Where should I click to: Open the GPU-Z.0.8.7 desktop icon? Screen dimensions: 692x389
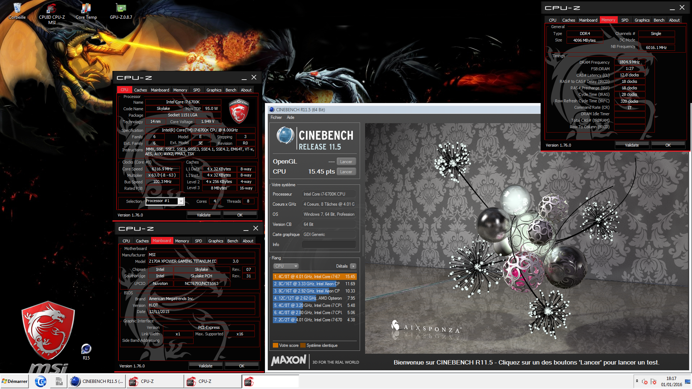[x=121, y=11]
